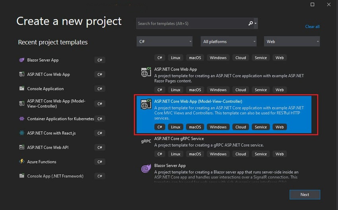This screenshot has height=210, width=338.
Task: Select ASP.NET Core Web App from recent templates
Action: tap(48, 75)
